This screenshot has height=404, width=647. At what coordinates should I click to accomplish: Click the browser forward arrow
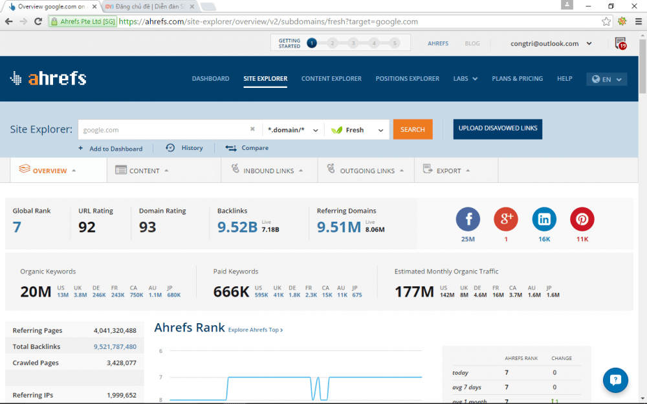(x=23, y=21)
